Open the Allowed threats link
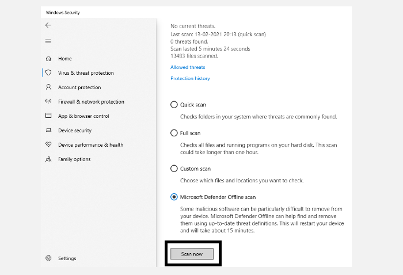The height and width of the screenshot is (275, 403). (188, 67)
